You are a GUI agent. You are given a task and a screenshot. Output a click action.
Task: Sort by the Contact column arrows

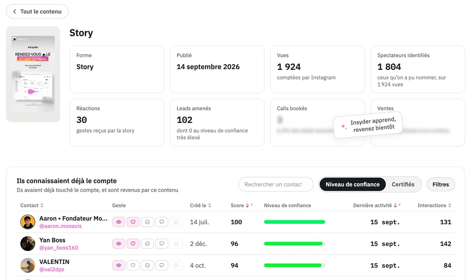(42, 205)
